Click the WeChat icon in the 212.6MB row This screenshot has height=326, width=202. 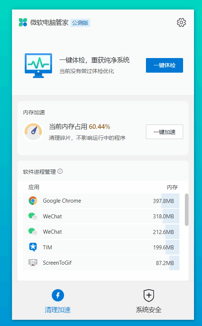coord(33,231)
